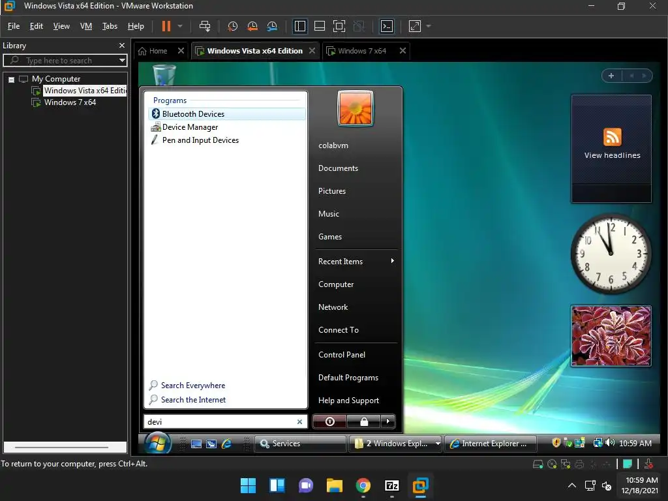Open the Help menu
This screenshot has width=668, height=501.
tap(136, 26)
